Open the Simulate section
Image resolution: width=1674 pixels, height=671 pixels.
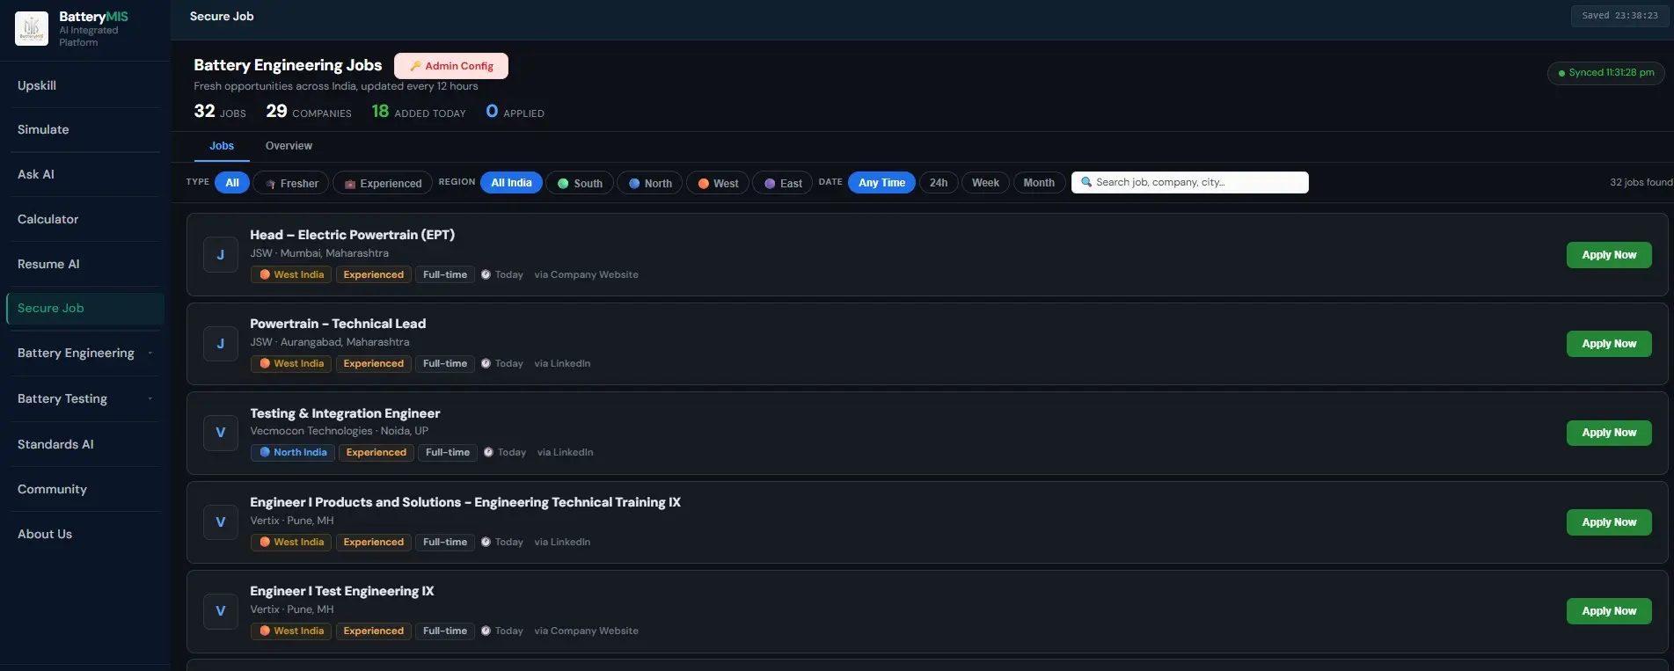pyautogui.click(x=85, y=129)
